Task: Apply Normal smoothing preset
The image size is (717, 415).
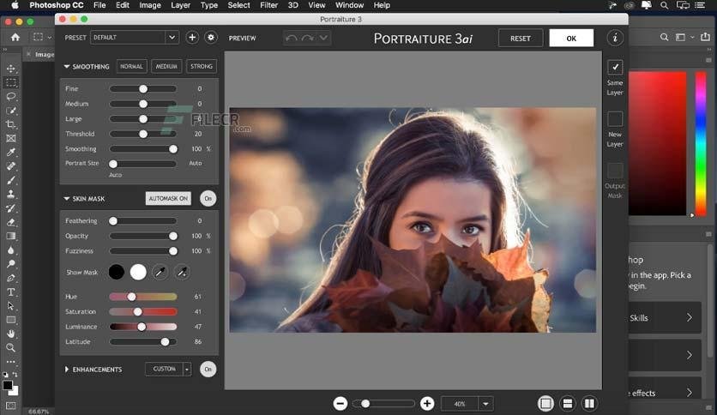Action: pos(132,66)
